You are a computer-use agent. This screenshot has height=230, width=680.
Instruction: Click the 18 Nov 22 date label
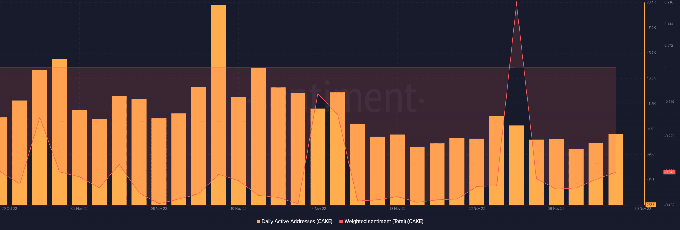pyautogui.click(x=397, y=209)
